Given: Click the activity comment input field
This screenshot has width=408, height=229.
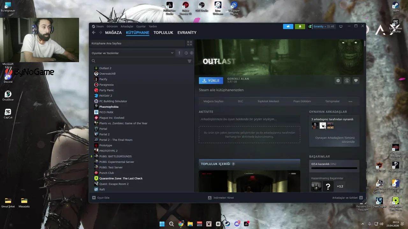Looking at the screenshot, I should coord(249,119).
